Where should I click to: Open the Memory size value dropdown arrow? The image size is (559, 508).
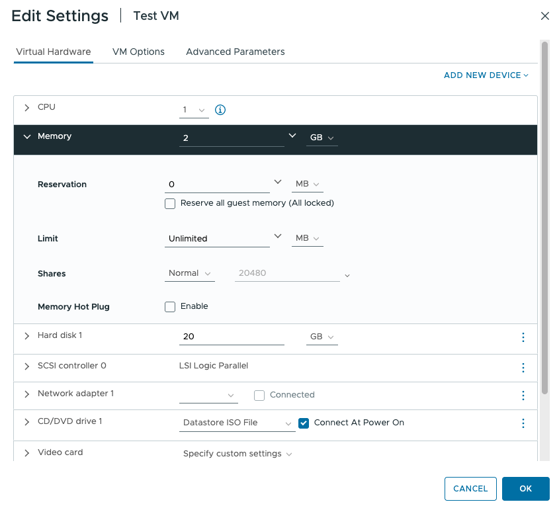pos(292,136)
